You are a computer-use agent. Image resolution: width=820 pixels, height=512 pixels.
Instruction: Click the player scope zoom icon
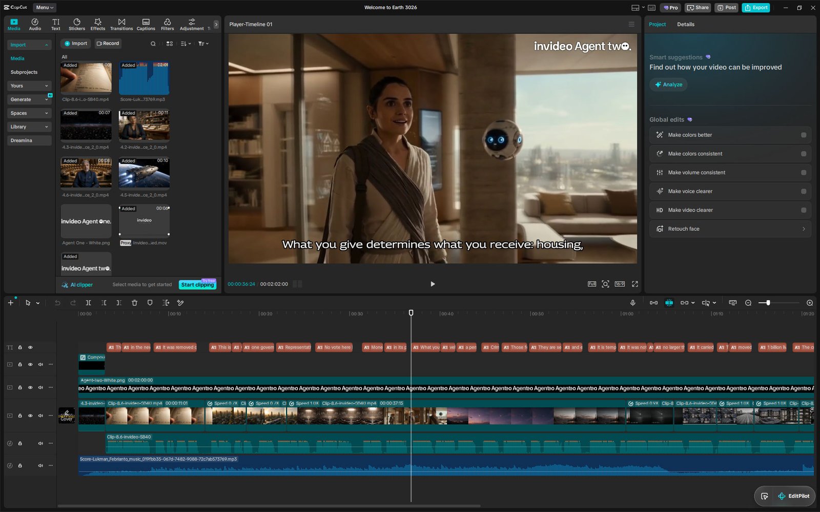[605, 284]
